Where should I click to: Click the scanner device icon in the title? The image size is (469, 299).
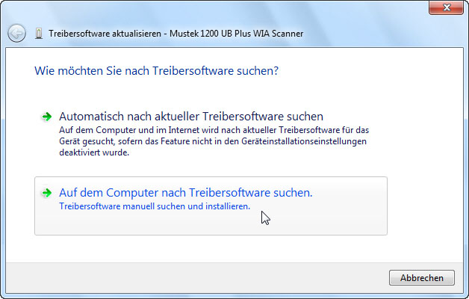[x=38, y=34]
